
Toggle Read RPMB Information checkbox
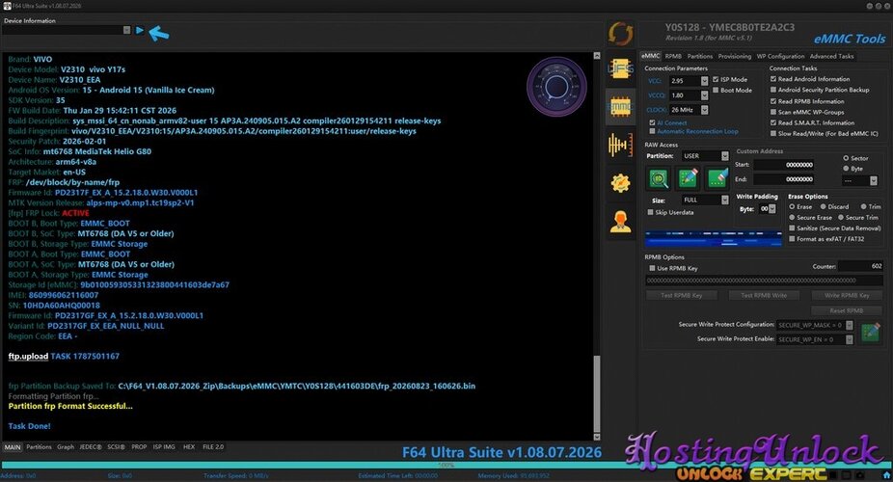coord(773,101)
